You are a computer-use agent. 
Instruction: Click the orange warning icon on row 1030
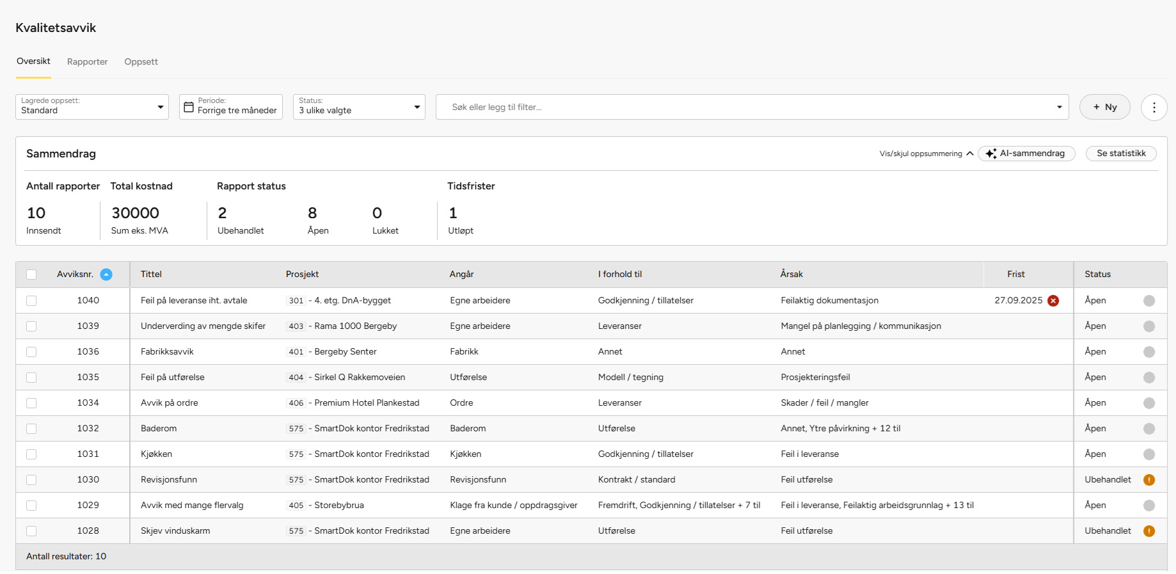point(1148,480)
